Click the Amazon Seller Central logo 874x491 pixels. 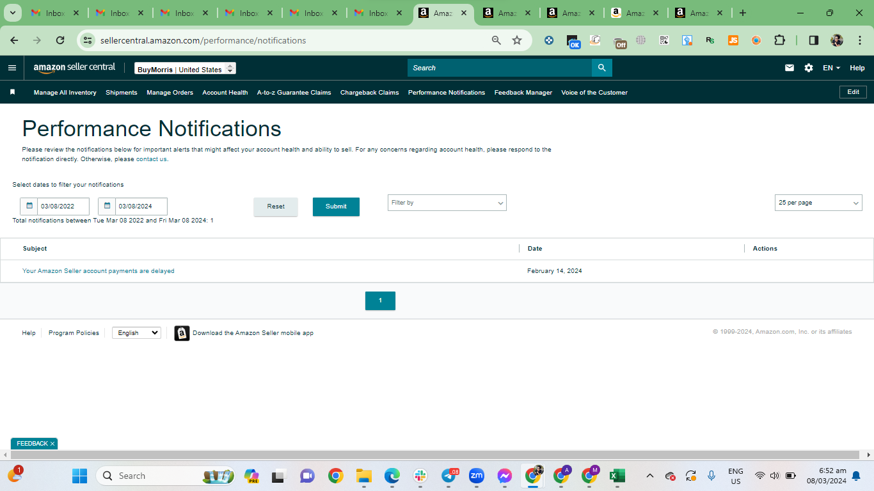pyautogui.click(x=74, y=68)
